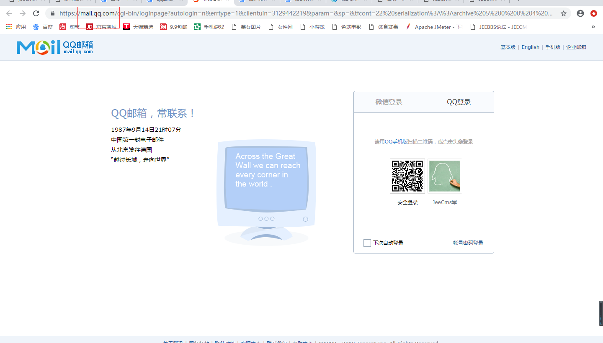Select the JeeCms account avatar
Image resolution: width=603 pixels, height=343 pixels.
tap(444, 176)
